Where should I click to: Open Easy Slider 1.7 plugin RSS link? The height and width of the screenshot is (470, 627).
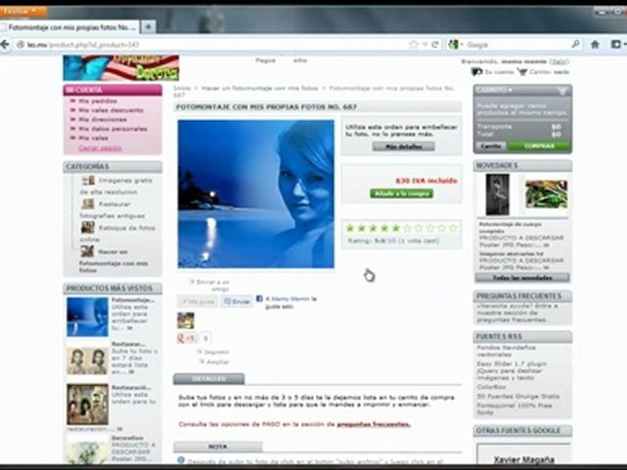point(512,371)
